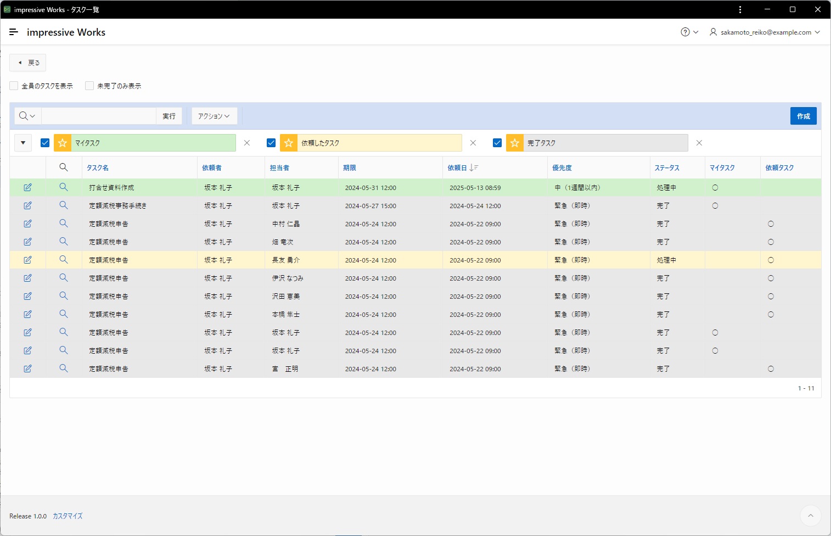View details of 打合せ資料作成 task

pos(64,187)
